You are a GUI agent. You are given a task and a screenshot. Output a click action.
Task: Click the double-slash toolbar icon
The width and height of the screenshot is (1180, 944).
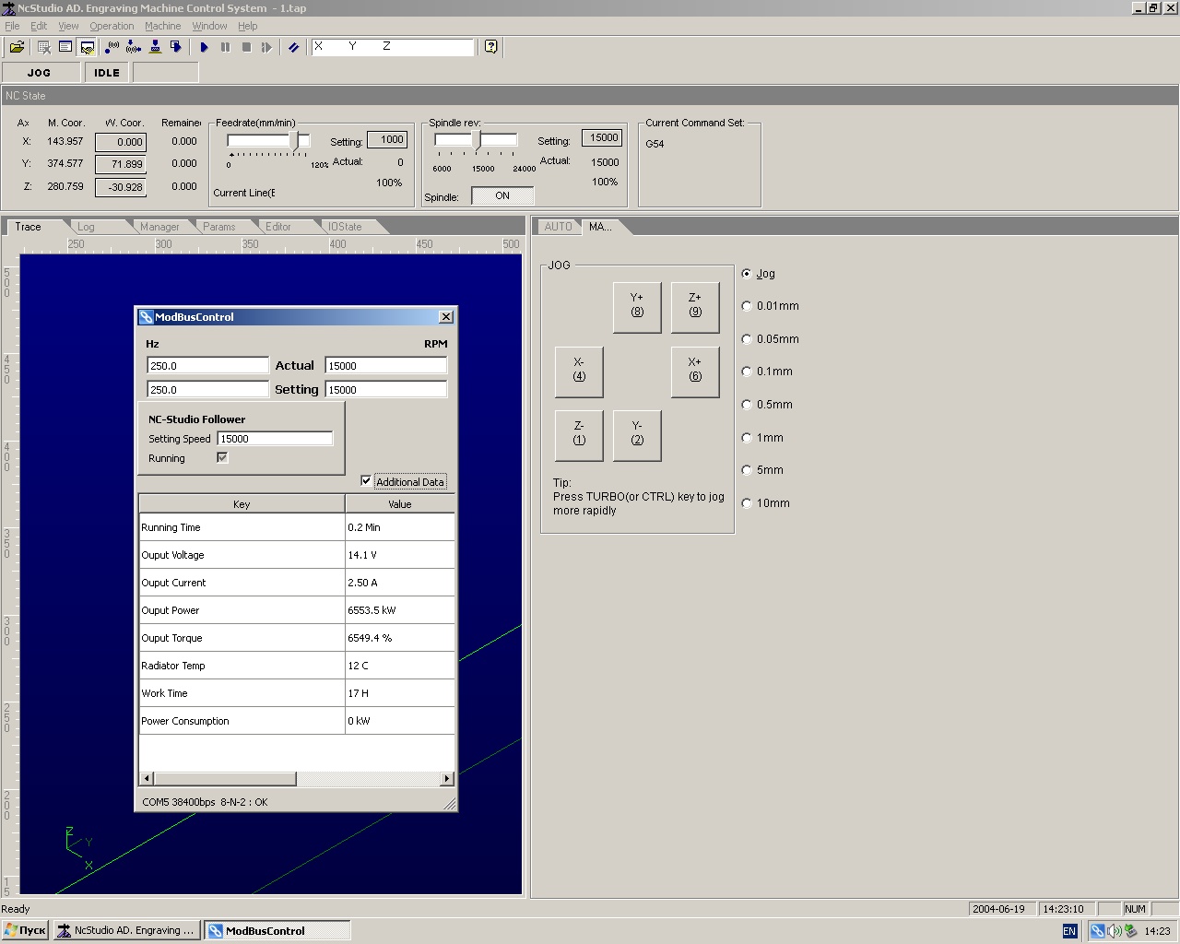(293, 47)
